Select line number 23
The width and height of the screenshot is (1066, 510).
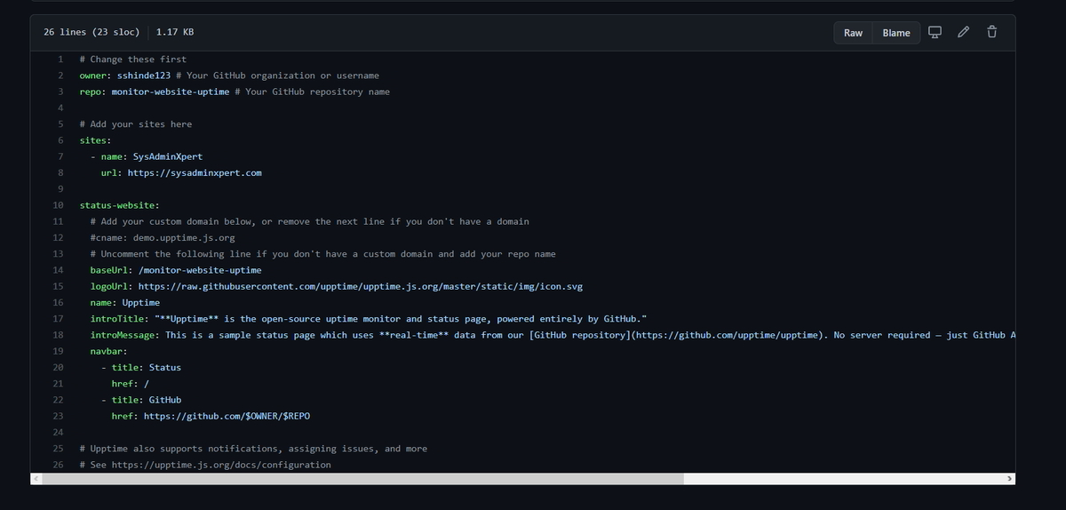[x=58, y=416]
